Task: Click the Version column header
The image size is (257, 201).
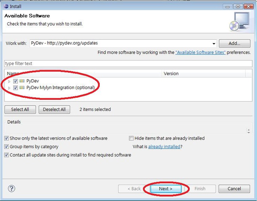Action: click(203, 73)
